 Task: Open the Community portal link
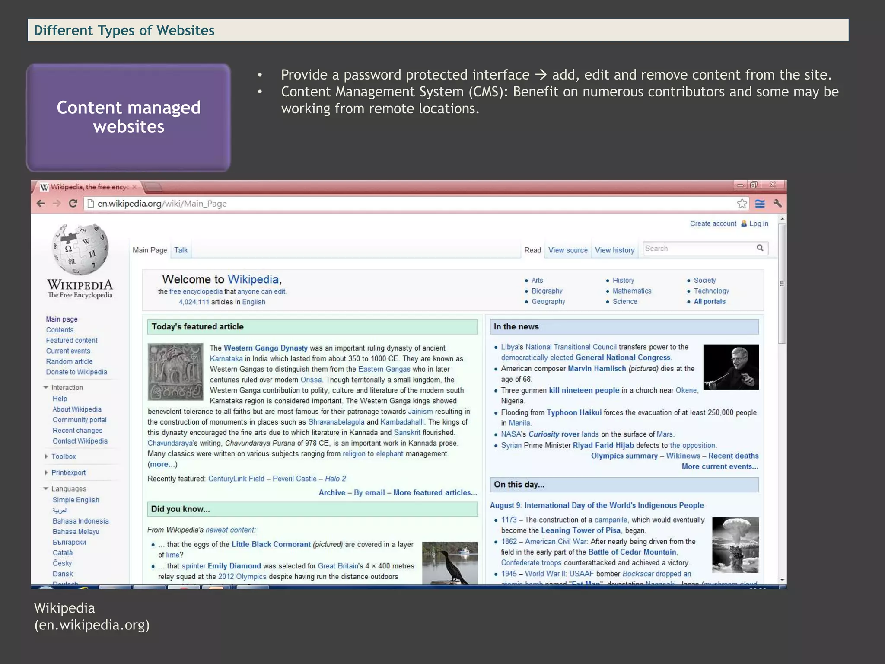point(80,420)
